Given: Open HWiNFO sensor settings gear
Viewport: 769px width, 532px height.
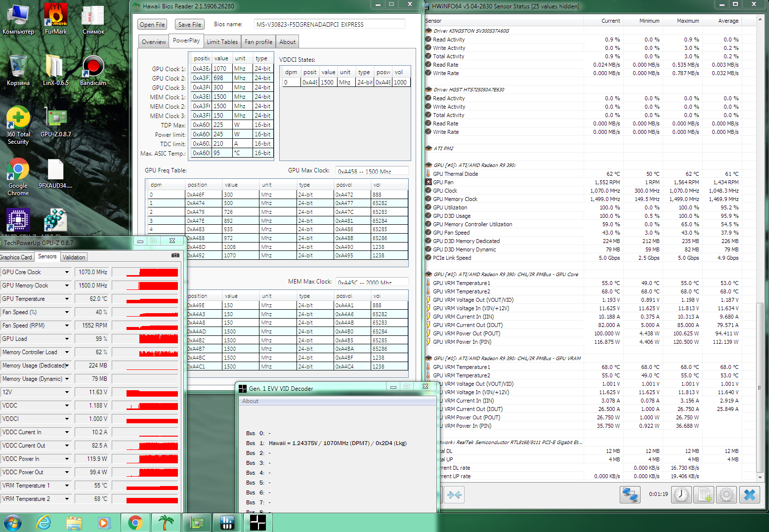Looking at the screenshot, I should point(726,494).
